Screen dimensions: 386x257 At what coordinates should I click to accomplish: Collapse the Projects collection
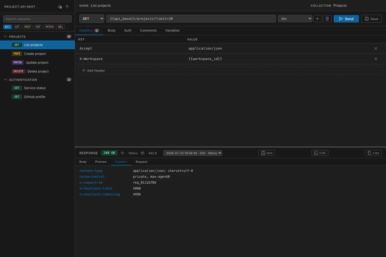tap(5, 36)
